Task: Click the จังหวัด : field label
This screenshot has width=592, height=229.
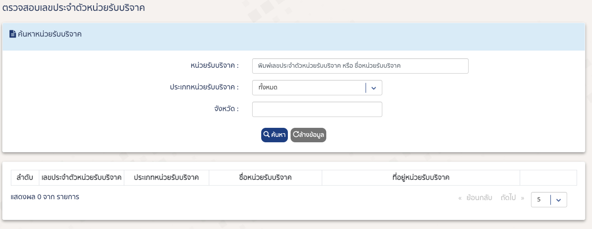Action: pyautogui.click(x=226, y=109)
